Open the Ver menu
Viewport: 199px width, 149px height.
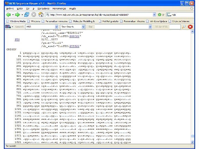[28, 9]
